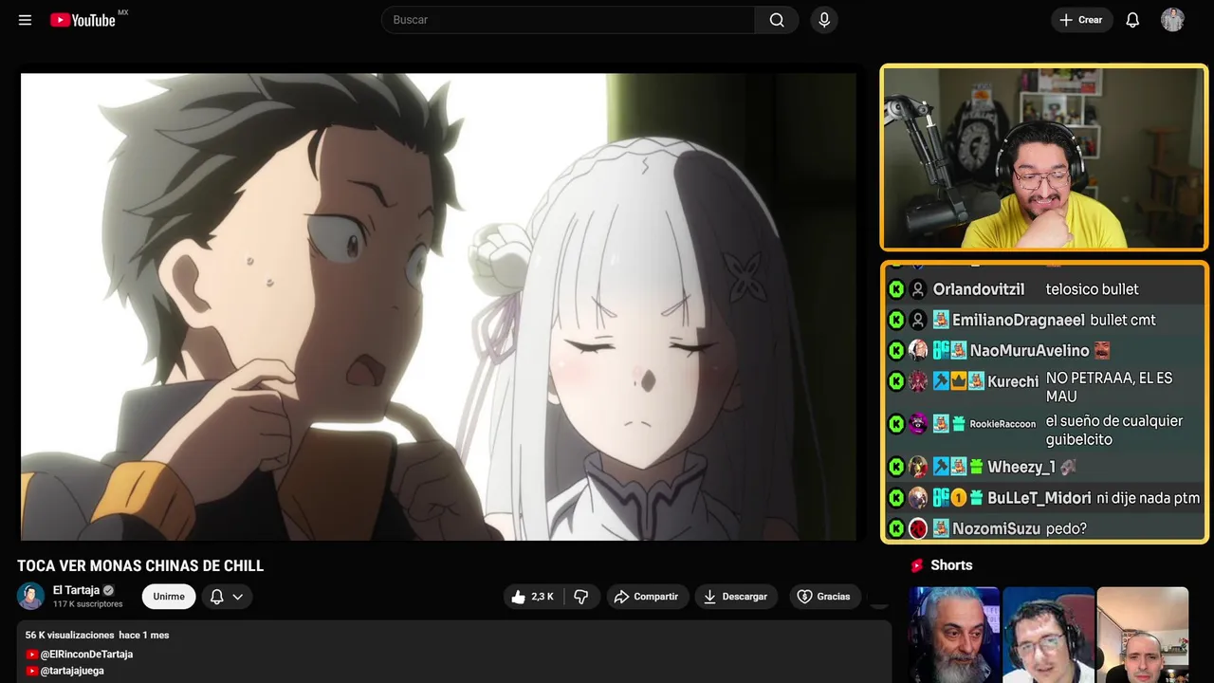The height and width of the screenshot is (683, 1214).
Task: Click the magnifier search button
Action: (x=777, y=20)
